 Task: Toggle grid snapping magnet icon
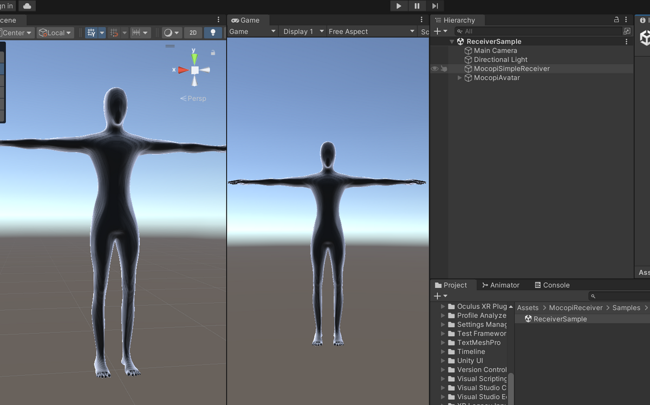[114, 32]
